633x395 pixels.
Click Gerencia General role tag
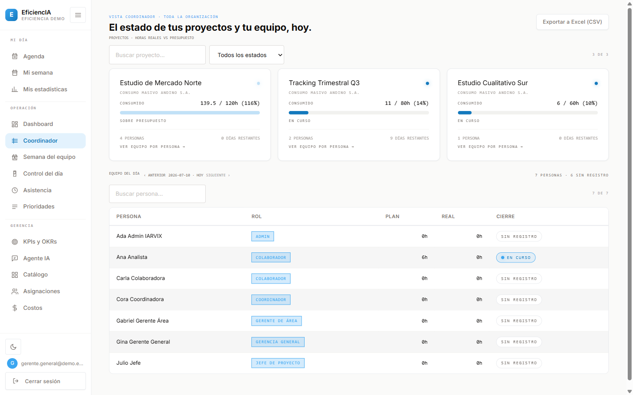[278, 342]
